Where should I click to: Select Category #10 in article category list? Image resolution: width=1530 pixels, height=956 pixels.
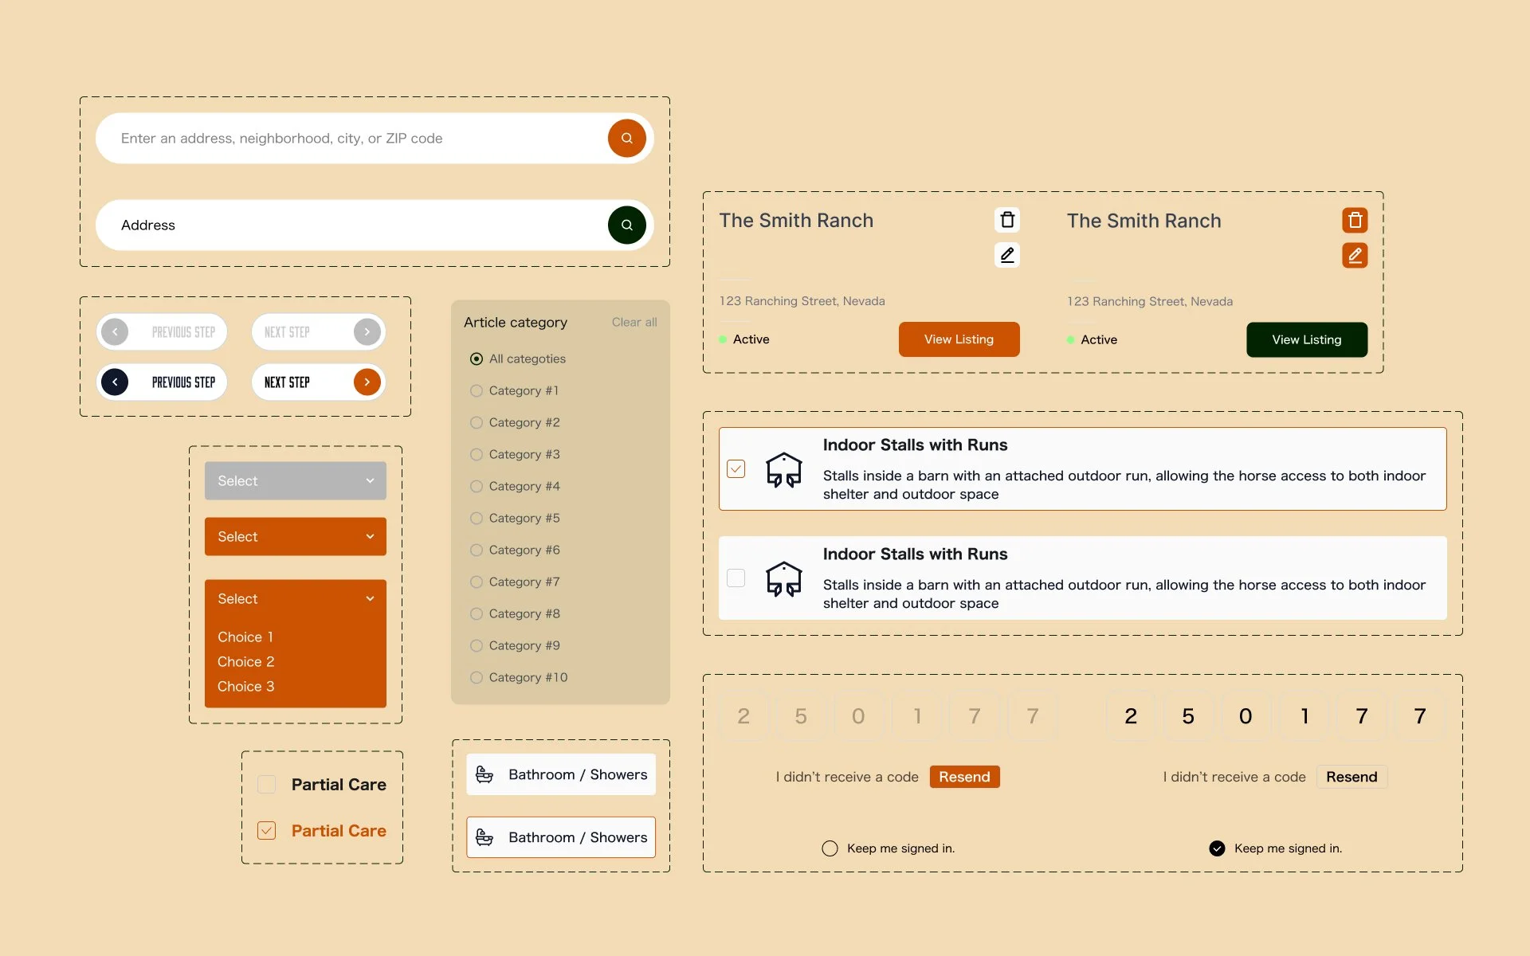click(x=520, y=678)
